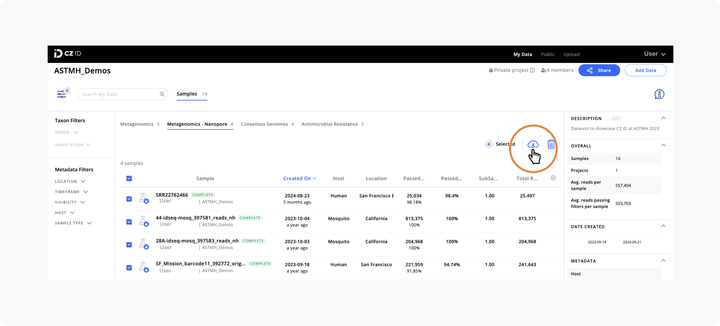This screenshot has height=326, width=720.
Task: Click the Add Data button
Action: coord(645,70)
